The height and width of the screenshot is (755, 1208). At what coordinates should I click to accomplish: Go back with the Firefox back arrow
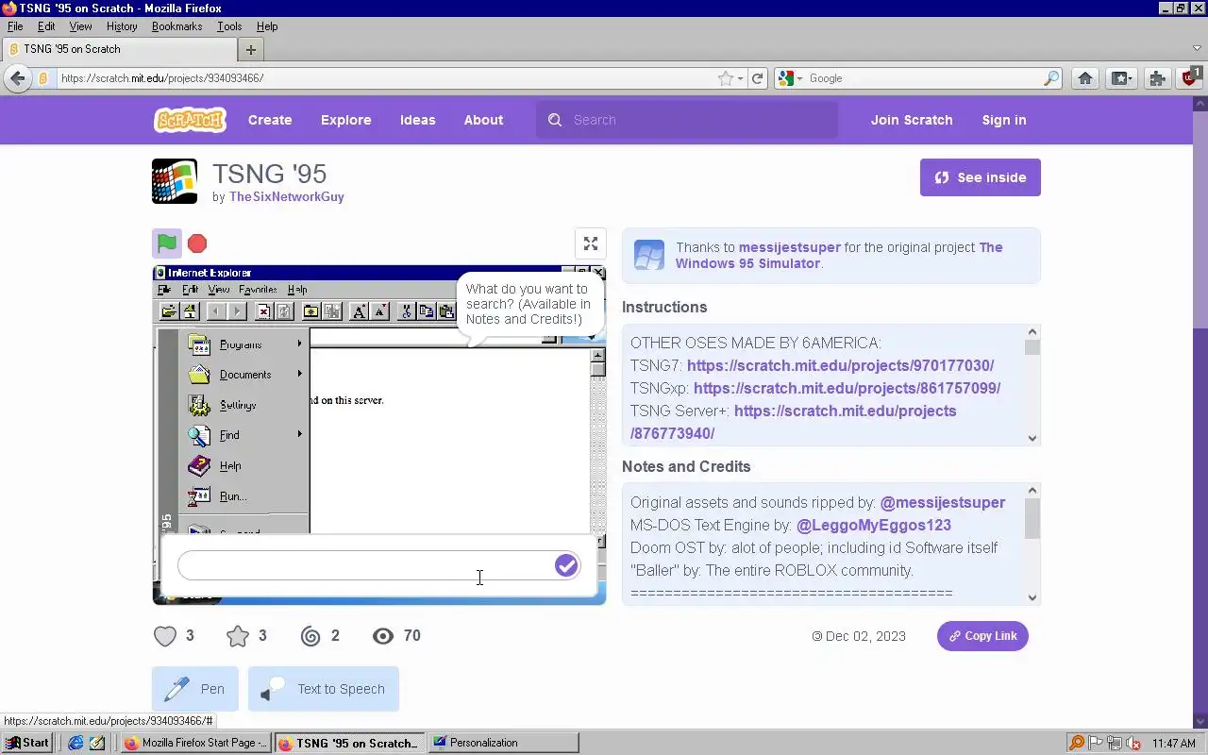(x=17, y=78)
